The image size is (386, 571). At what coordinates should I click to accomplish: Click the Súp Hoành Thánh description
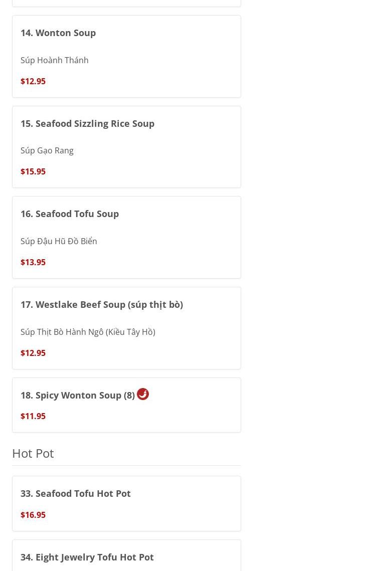55,60
